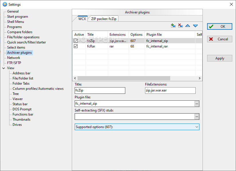236x171 pixels.
Task: Collapse the View tree node
Action: pyautogui.click(x=4, y=68)
